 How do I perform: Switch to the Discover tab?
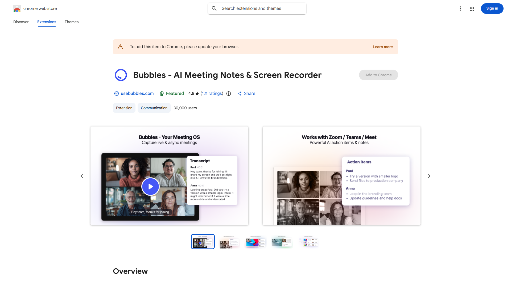(x=21, y=22)
